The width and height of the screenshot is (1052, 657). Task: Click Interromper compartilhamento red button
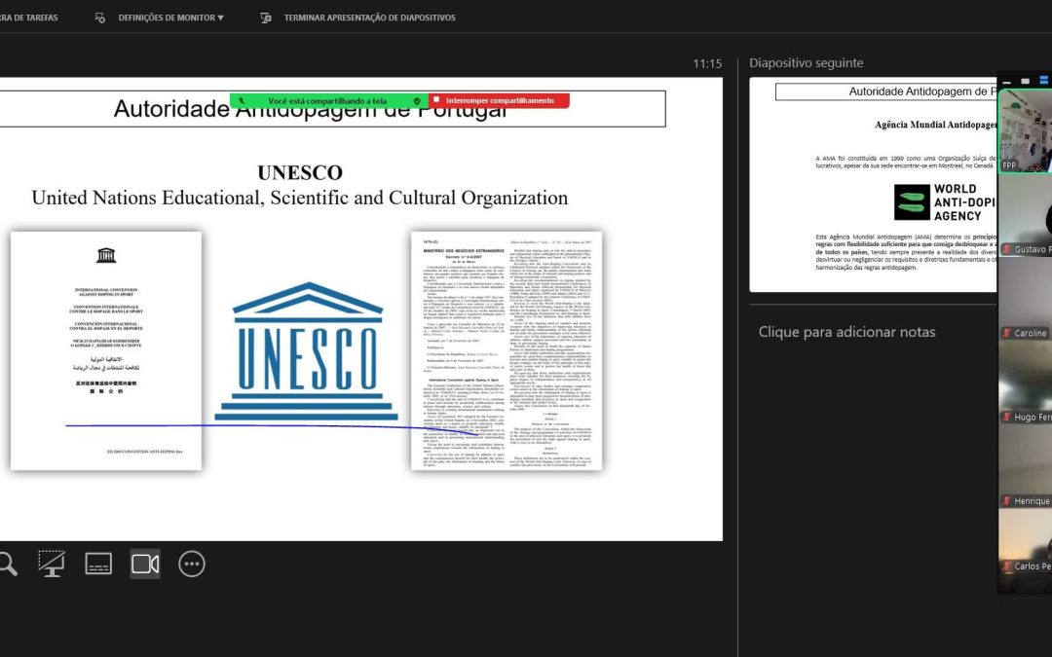tap(500, 100)
